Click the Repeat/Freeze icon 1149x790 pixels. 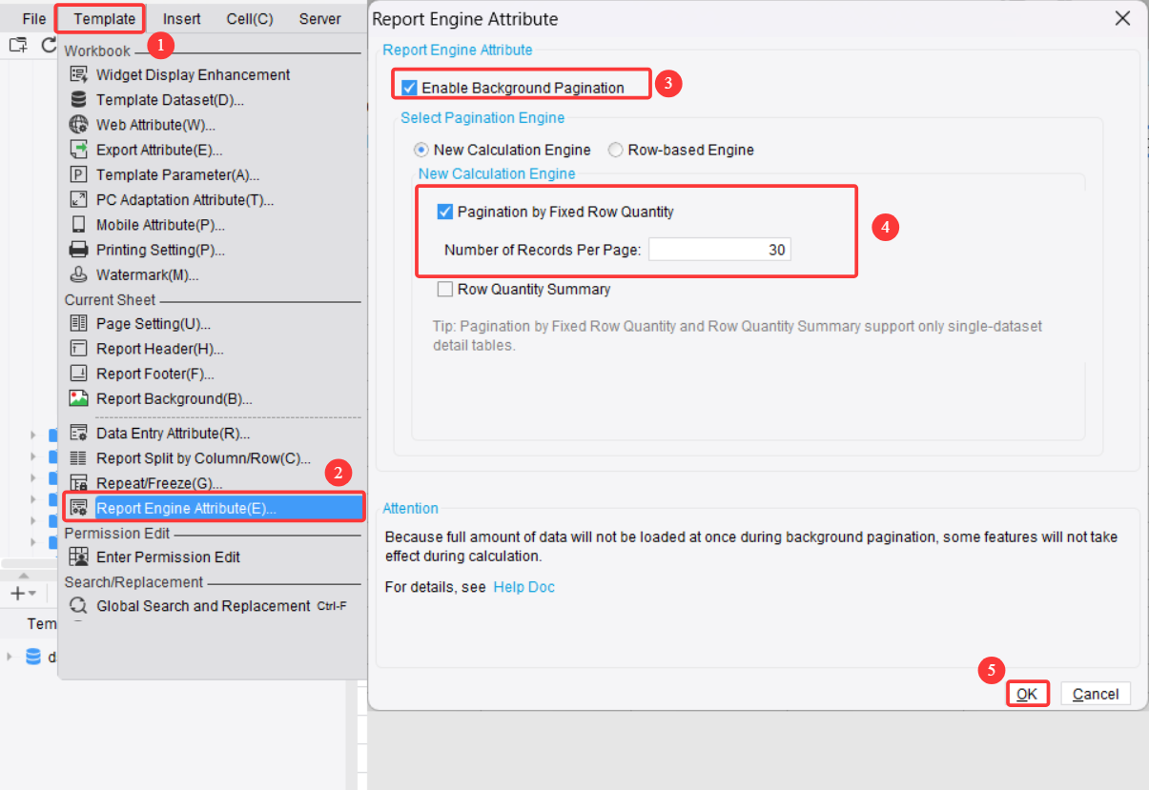(x=79, y=483)
